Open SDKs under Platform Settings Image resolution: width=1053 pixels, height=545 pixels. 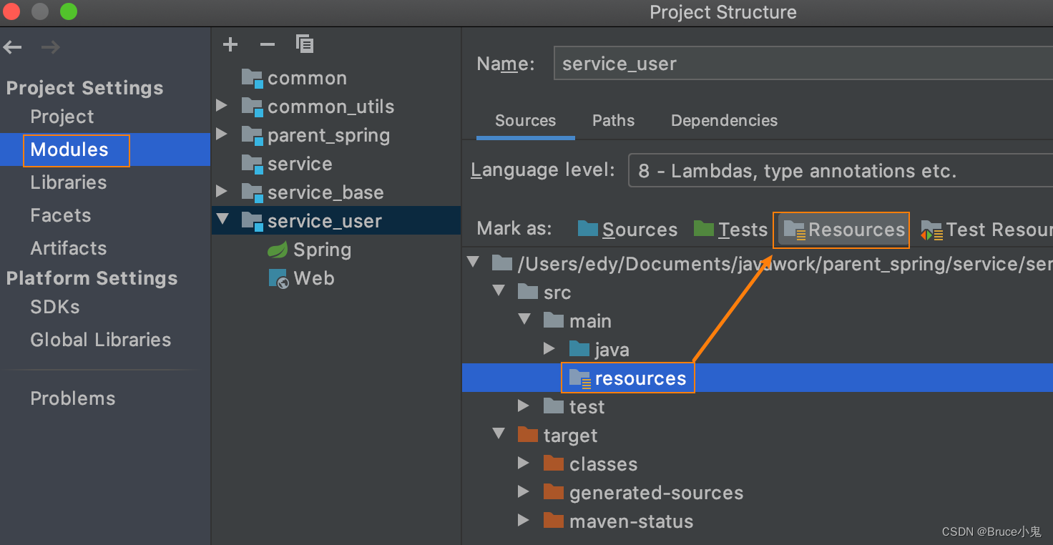[54, 307]
